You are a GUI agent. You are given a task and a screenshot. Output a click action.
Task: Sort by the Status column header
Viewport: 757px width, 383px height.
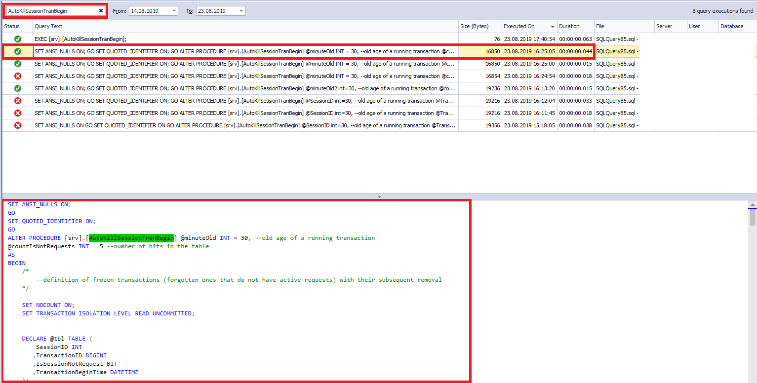17,26
